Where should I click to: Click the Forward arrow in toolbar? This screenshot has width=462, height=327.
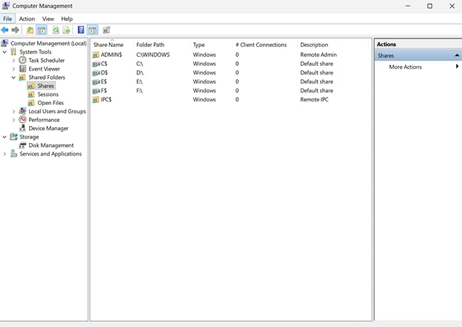(x=15, y=30)
